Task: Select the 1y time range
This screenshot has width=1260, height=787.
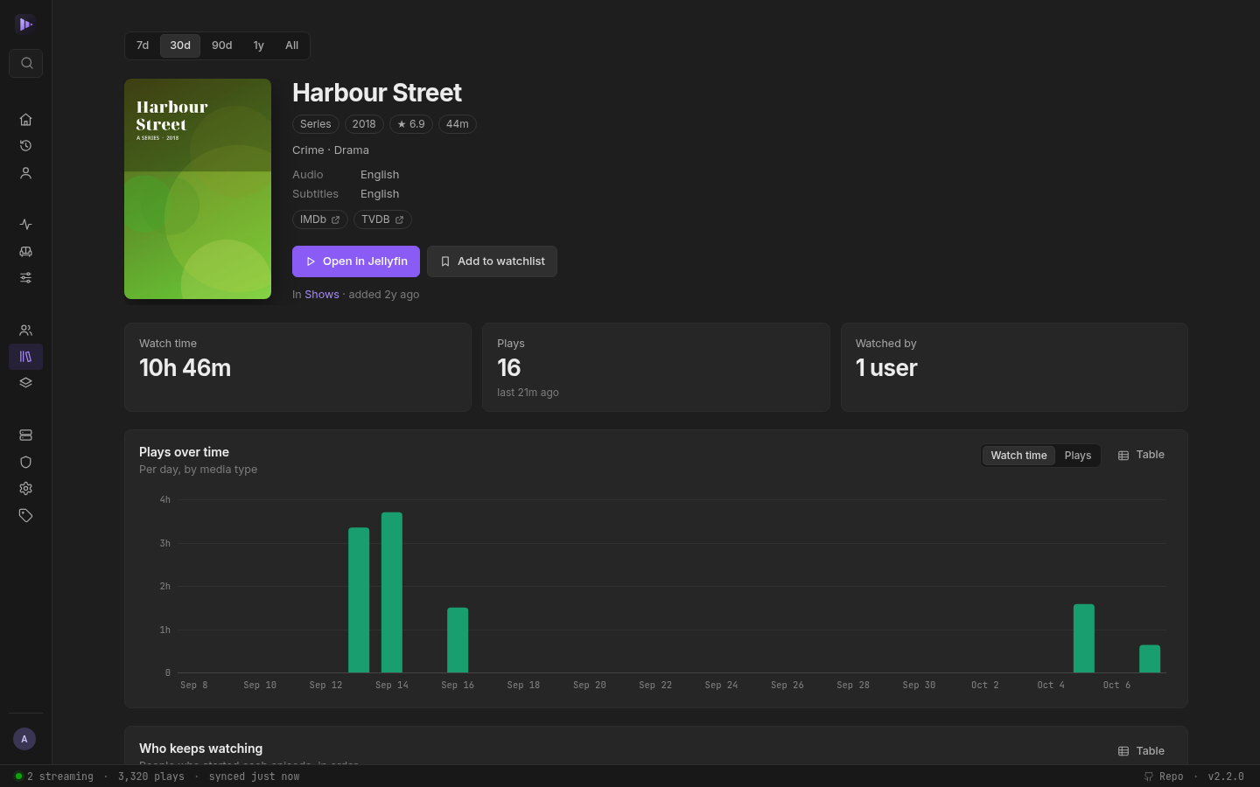Action: pos(259,45)
